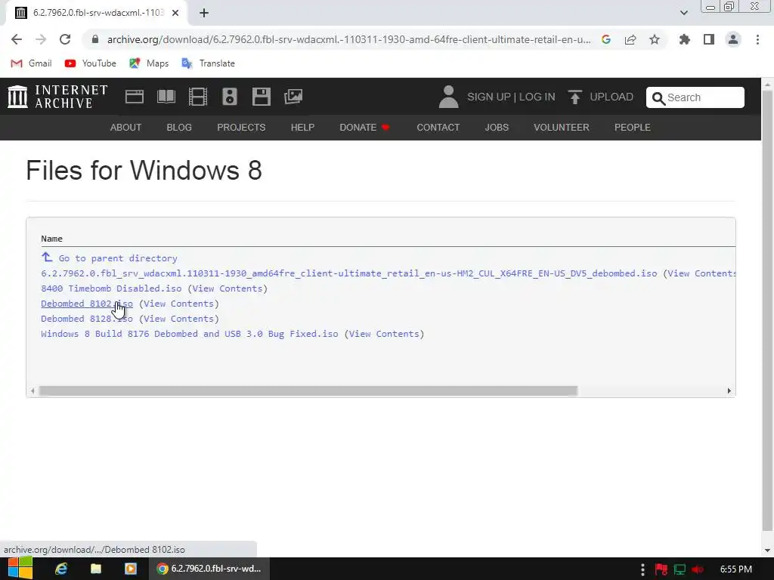Open the Software floppy disk icon
The image size is (774, 580).
261,96
